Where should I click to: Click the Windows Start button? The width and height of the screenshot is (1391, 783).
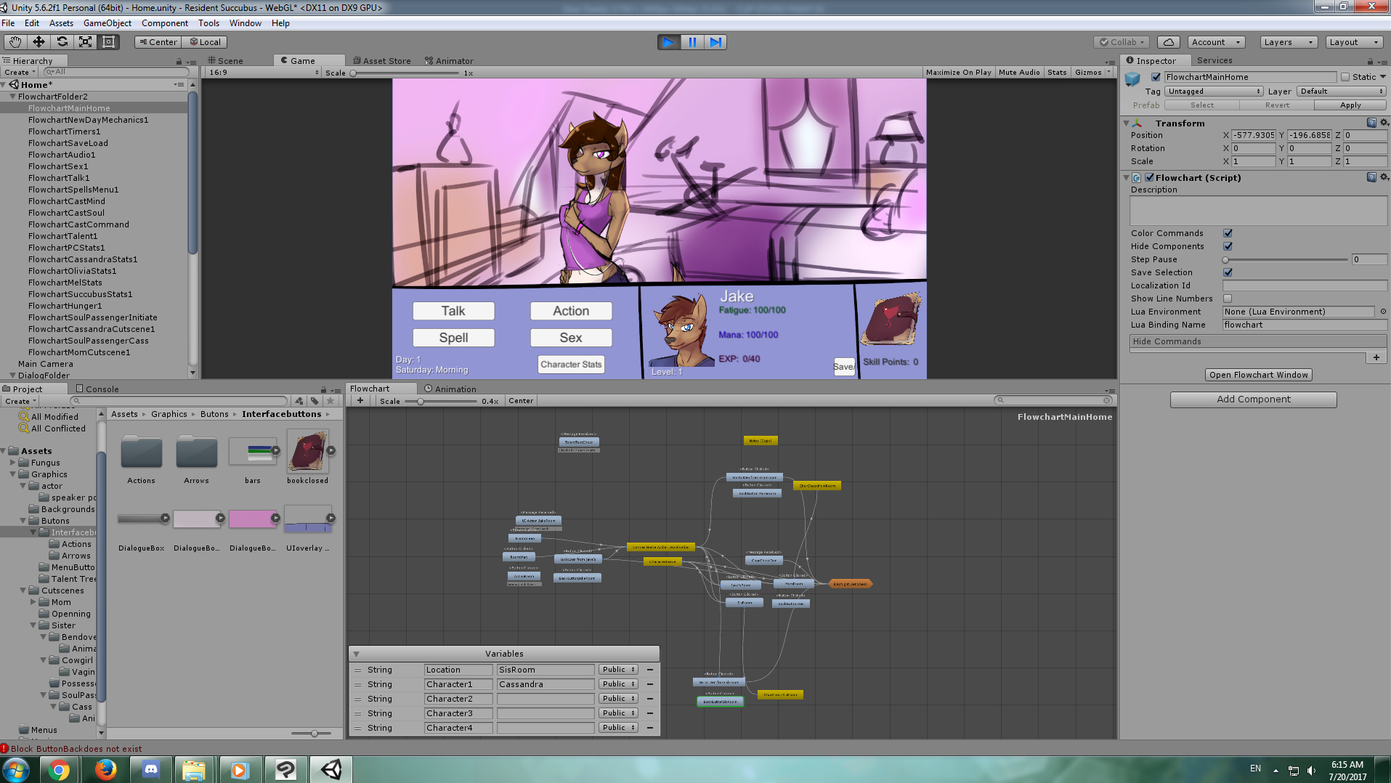click(15, 770)
